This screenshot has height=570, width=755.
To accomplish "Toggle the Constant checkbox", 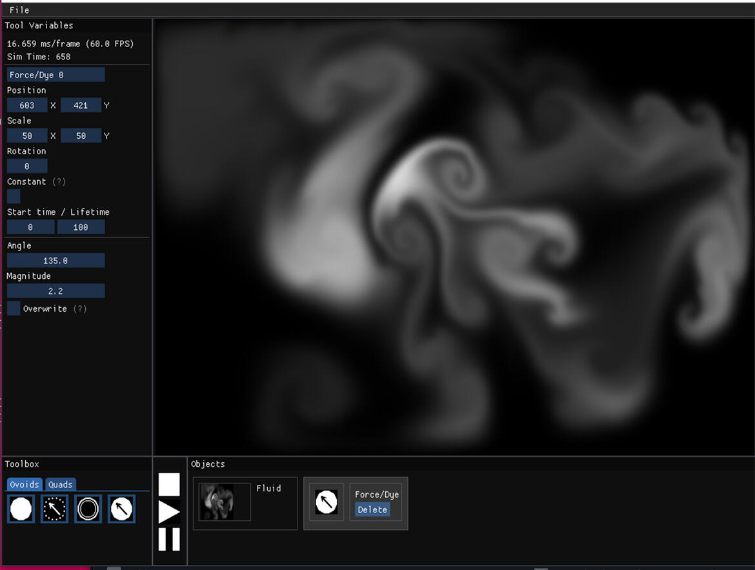I will [x=14, y=196].
